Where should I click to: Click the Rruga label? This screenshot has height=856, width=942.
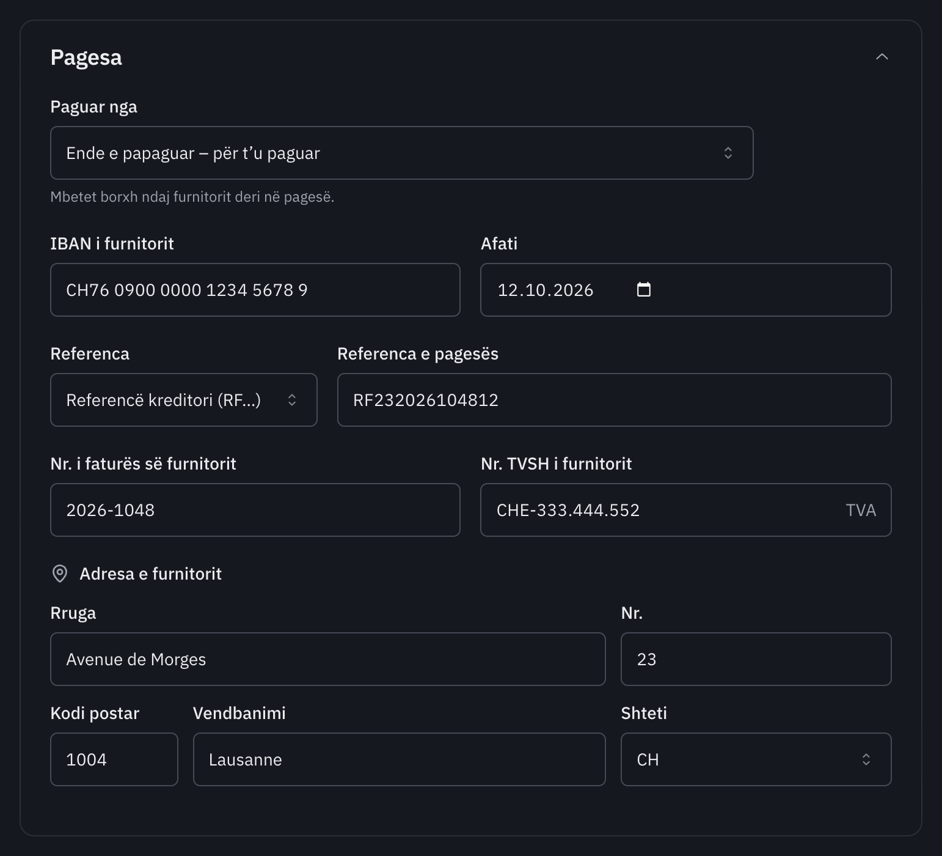73,613
